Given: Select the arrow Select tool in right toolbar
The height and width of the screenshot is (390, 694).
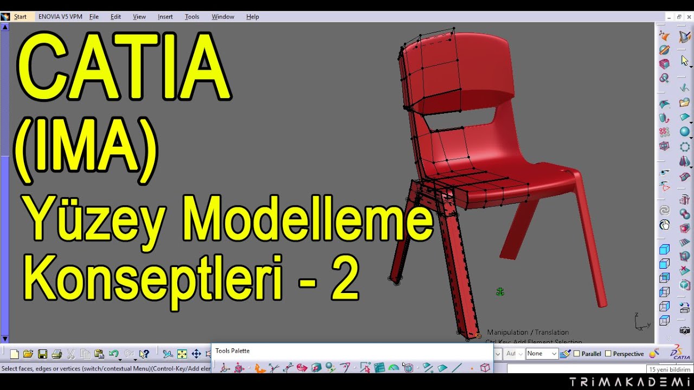Looking at the screenshot, I should coord(685,61).
